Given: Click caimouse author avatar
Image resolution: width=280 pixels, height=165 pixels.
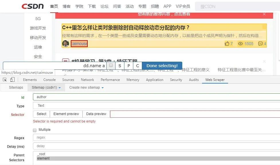Looking at the screenshot, I should [66, 43].
